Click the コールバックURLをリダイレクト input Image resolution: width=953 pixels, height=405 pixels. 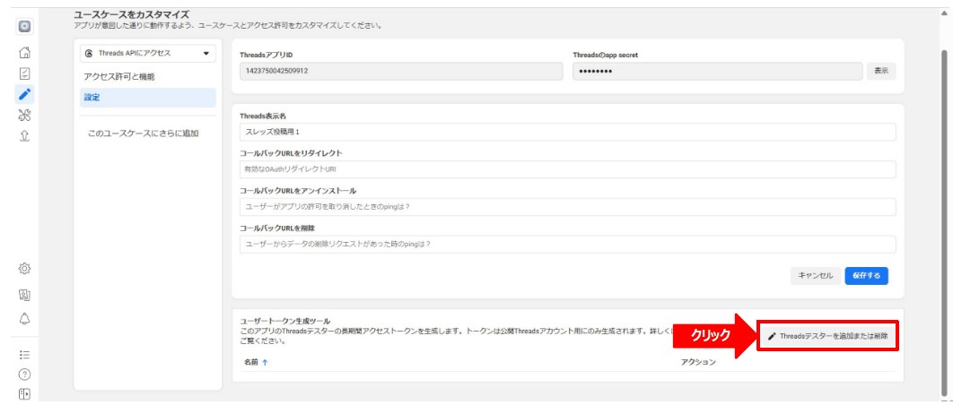click(568, 169)
